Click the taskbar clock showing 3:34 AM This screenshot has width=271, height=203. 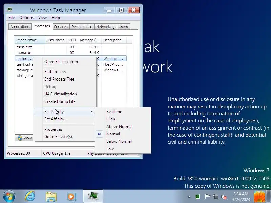[241, 197]
